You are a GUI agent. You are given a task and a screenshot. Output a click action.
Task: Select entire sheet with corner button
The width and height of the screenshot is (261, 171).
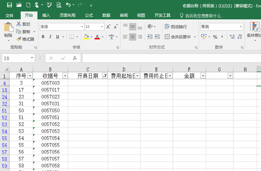(x=6, y=69)
